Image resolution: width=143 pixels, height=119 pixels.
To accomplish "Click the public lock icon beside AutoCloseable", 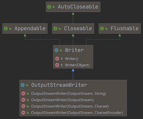I will [54, 7].
